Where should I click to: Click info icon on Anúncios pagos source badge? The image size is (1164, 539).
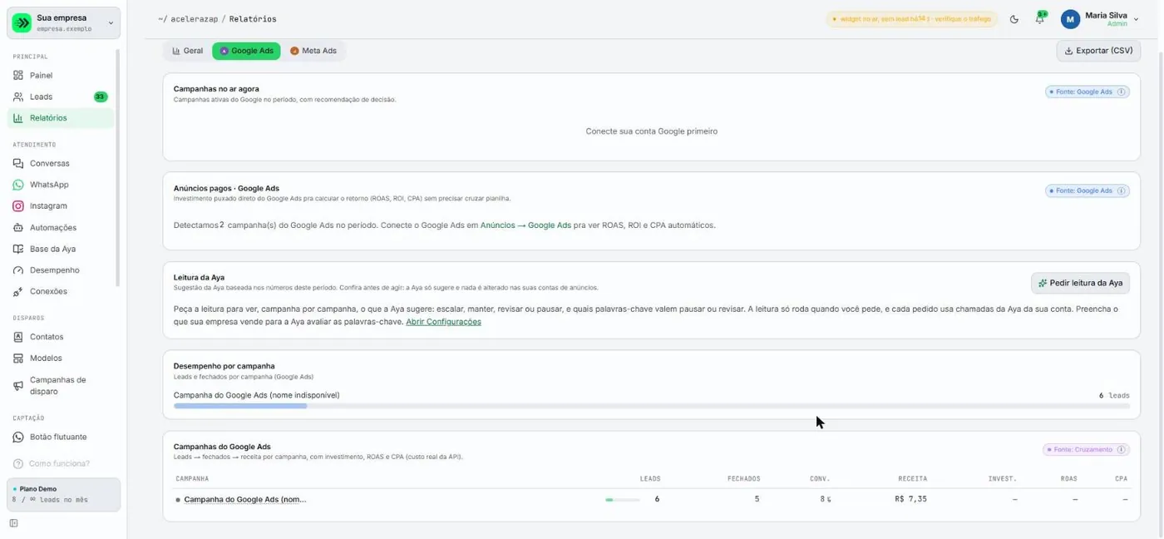coord(1121,191)
